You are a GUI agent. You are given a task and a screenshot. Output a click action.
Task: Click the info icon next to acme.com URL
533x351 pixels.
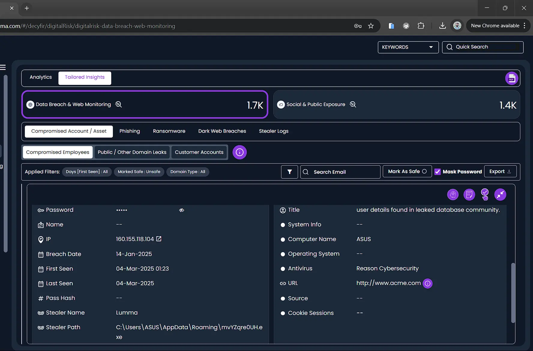(x=428, y=283)
